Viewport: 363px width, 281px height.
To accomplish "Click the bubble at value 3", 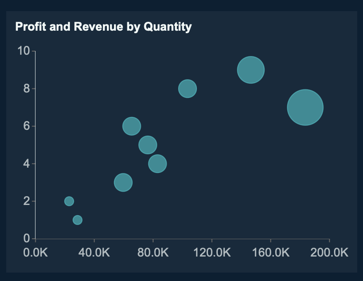I will click(123, 182).
